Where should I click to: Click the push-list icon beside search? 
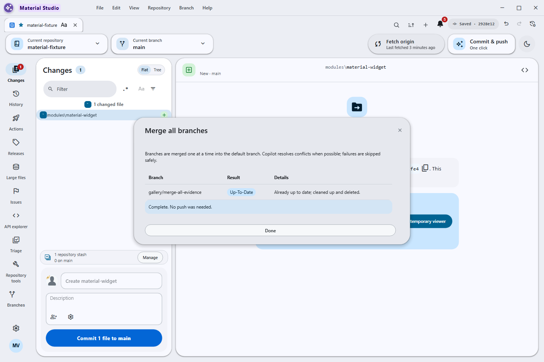(411, 25)
